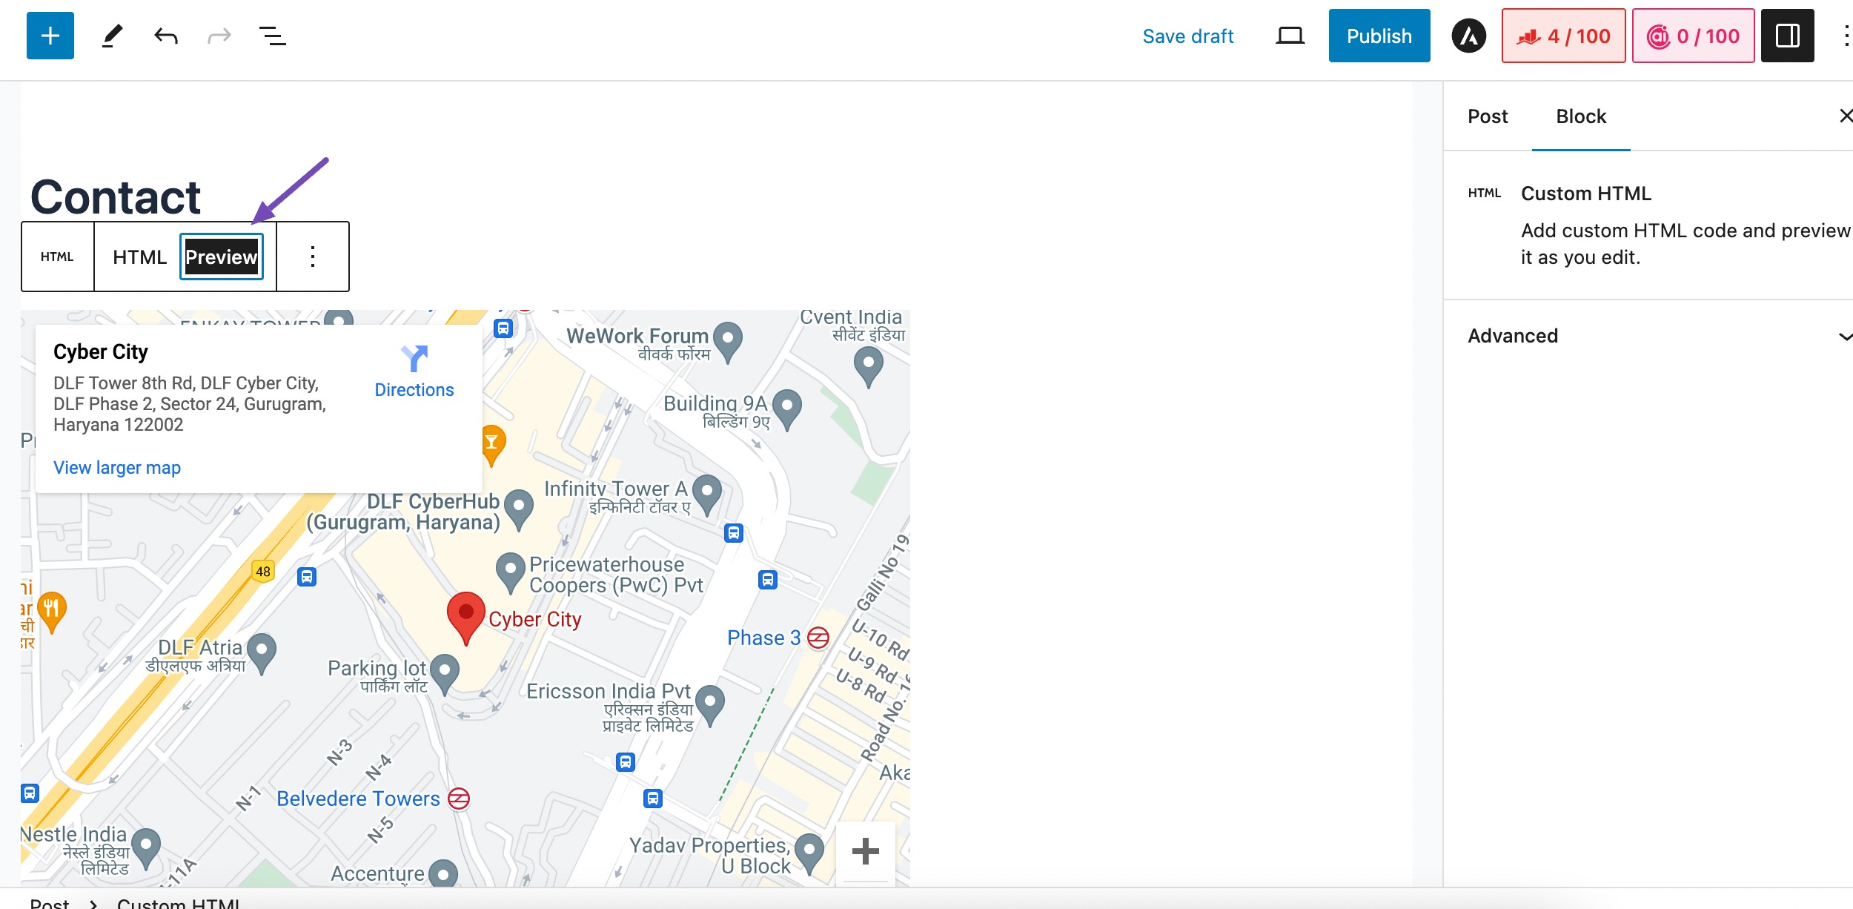Click the Nestle India map marker
This screenshot has width=1853, height=909.
coord(146,849)
